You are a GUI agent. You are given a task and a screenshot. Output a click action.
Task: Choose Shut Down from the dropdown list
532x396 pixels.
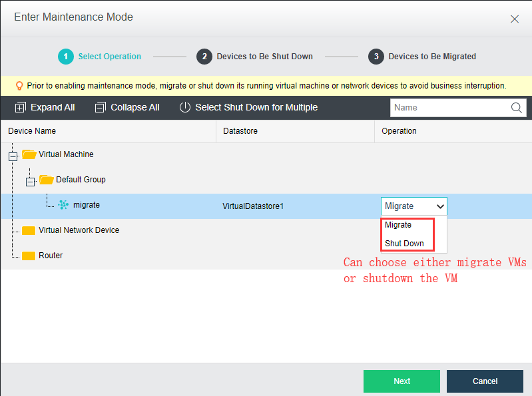point(404,244)
